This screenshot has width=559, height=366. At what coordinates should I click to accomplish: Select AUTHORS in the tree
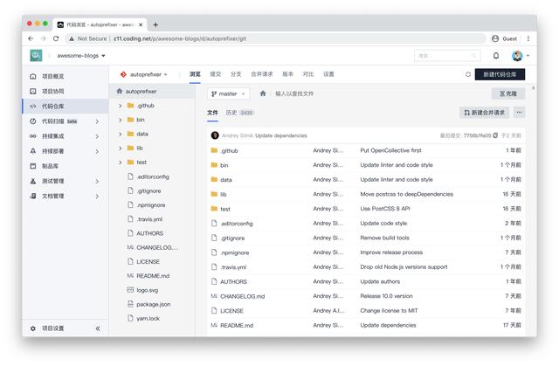tap(149, 233)
